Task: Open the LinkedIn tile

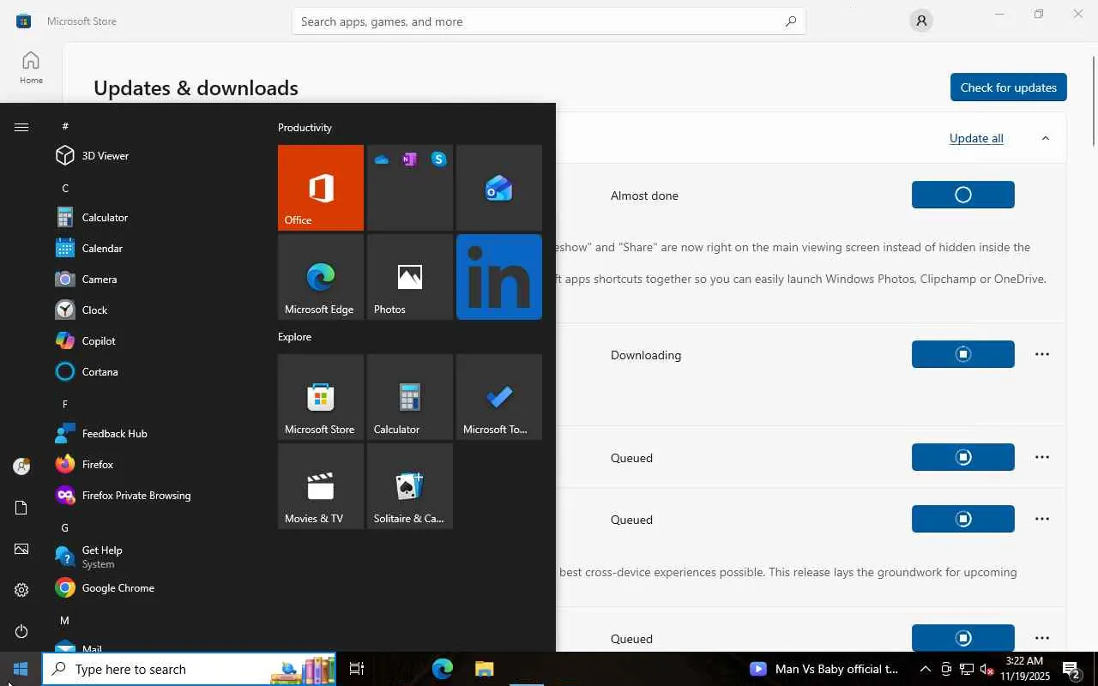Action: tap(499, 277)
